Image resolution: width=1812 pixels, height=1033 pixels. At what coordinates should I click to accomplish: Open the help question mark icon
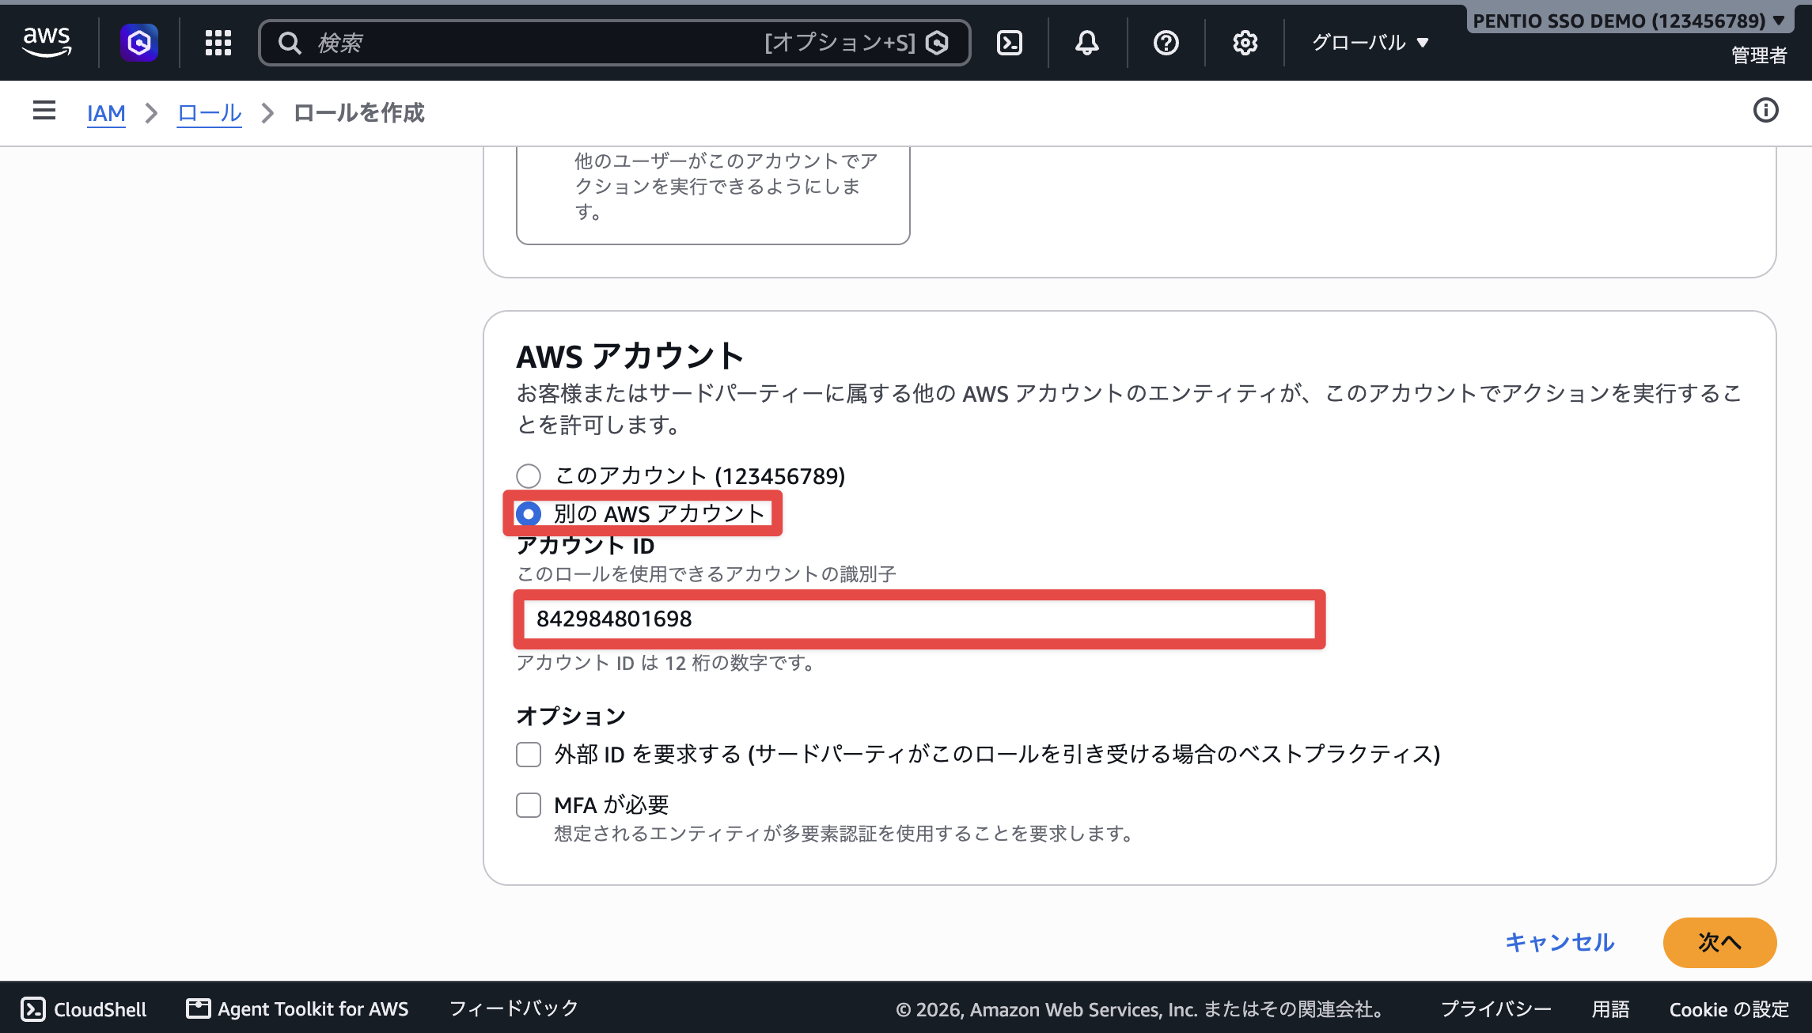pyautogui.click(x=1166, y=43)
